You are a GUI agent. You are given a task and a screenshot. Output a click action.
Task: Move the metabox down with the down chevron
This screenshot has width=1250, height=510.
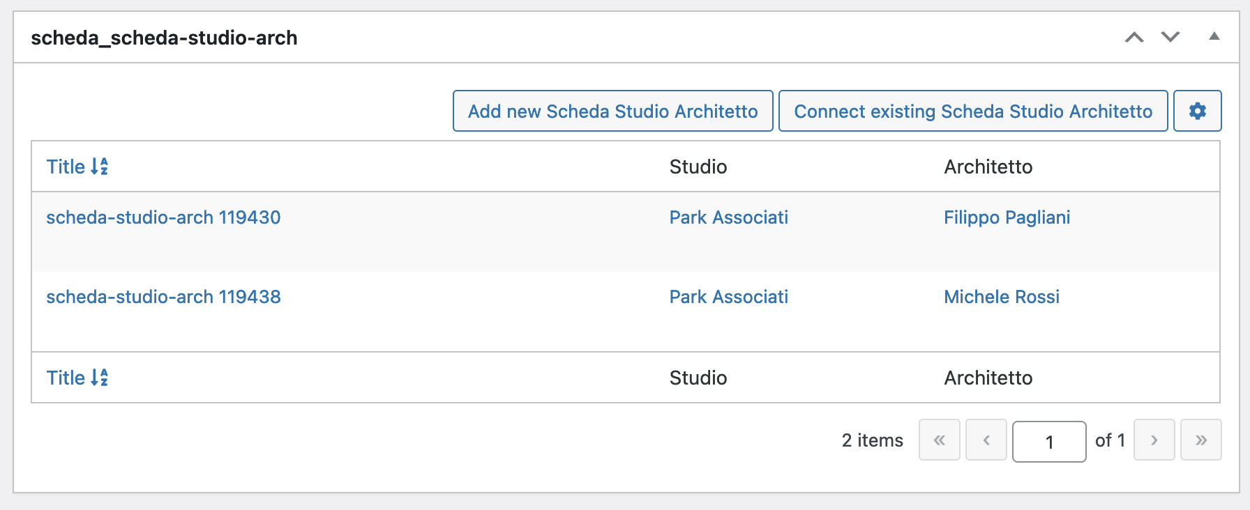coord(1170,37)
